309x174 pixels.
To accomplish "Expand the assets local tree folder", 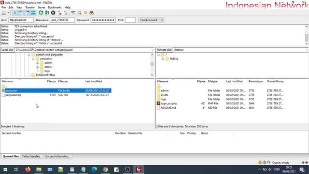I will pyautogui.click(x=38, y=67).
